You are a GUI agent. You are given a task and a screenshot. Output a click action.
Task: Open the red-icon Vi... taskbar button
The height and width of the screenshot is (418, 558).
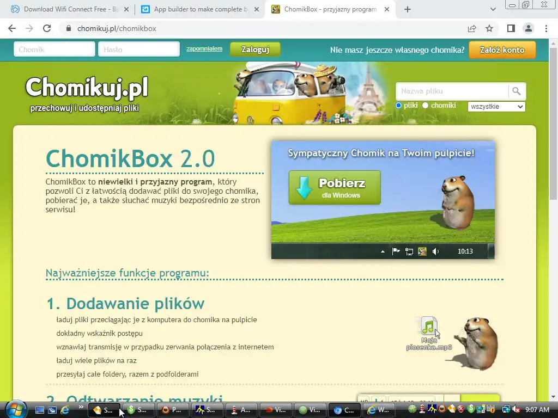coord(276,410)
